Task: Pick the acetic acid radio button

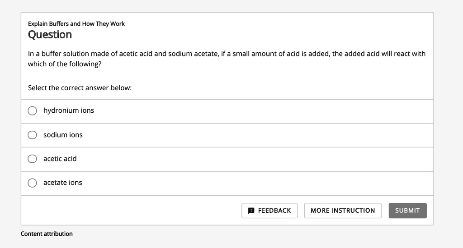Action: tap(32, 159)
